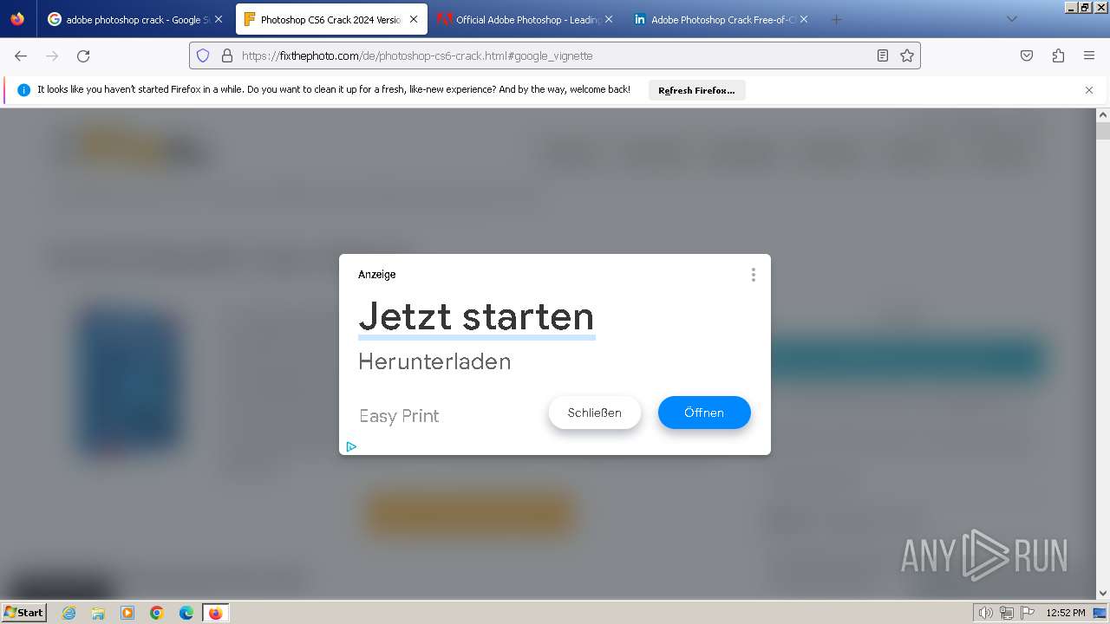Click the browser back arrow
The image size is (1110, 624).
coord(21,55)
